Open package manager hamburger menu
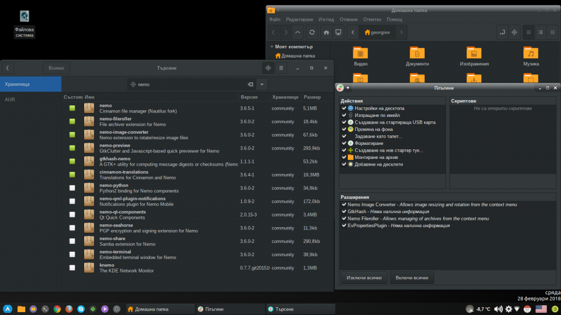Screen dimensions: 561x315 281,68
